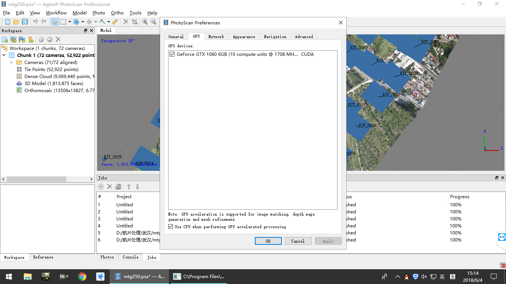
Task: Open Chrome from the Windows taskbar
Action: tap(82, 277)
